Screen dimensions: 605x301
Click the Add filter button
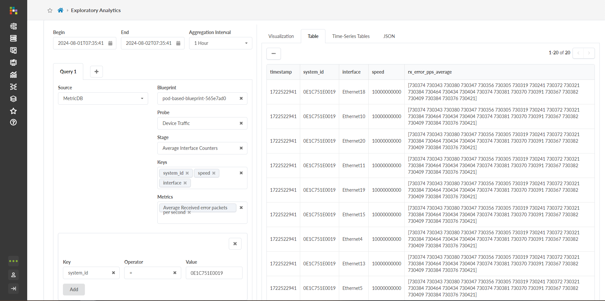74,290
